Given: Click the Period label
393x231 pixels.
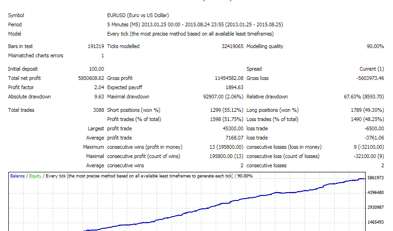Looking at the screenshot, I should click(x=15, y=24).
